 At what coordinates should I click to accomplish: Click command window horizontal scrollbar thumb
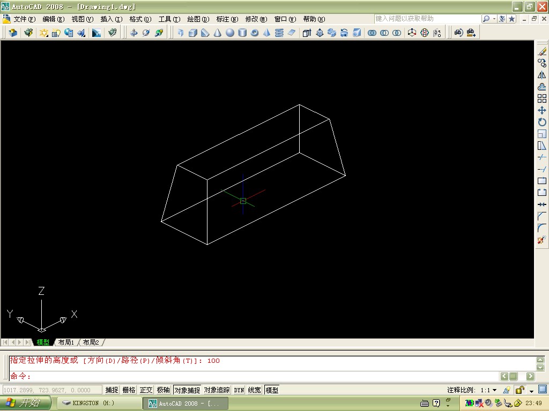[514, 376]
